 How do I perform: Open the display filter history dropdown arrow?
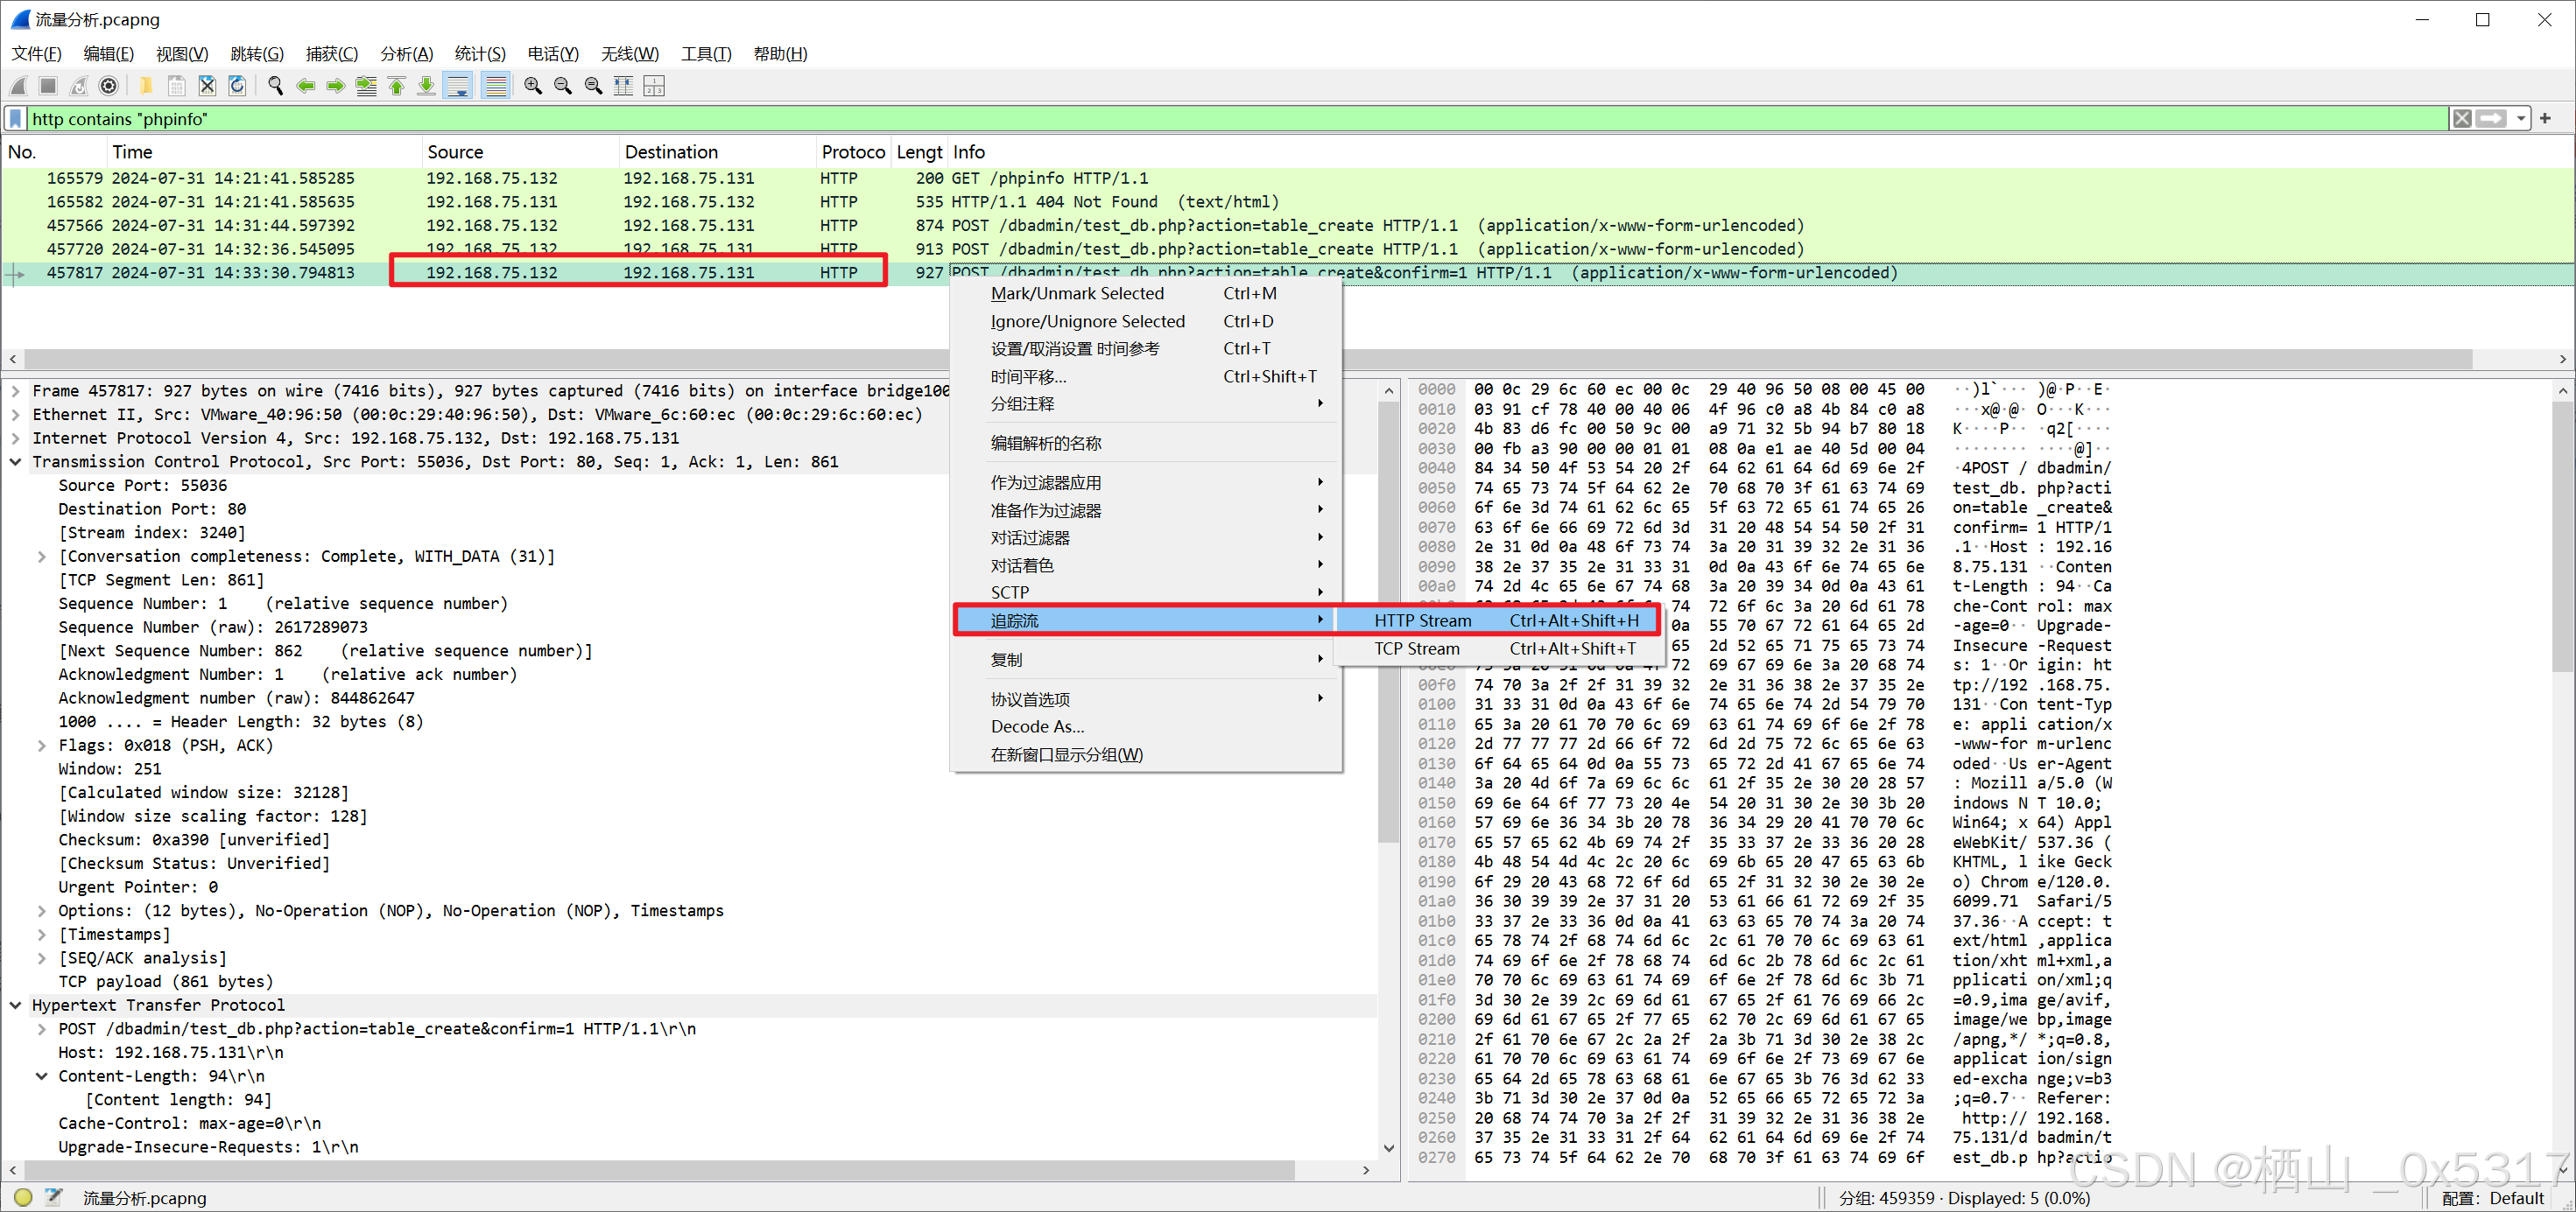click(2521, 119)
